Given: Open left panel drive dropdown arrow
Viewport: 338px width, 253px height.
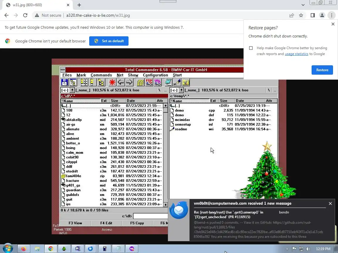Looking at the screenshot, I should [x=72, y=90].
